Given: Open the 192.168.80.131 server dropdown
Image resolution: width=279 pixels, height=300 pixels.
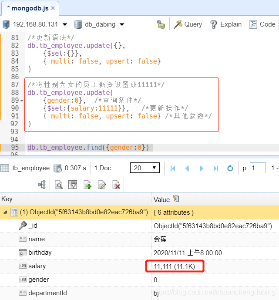Looking at the screenshot, I should [65, 24].
